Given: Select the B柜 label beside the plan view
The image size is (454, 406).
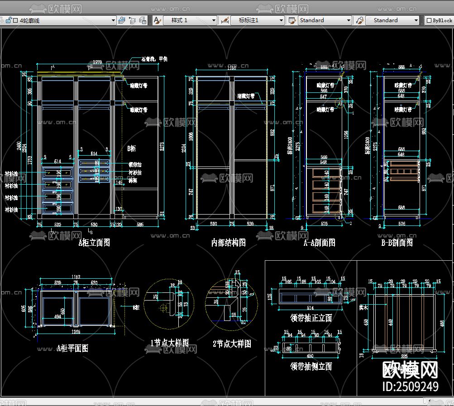Looking at the screenshot, I should tap(136, 307).
